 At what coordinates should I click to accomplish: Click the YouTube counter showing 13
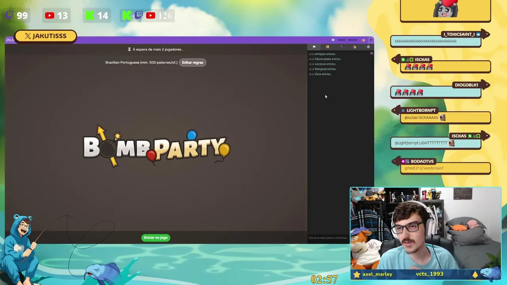56,15
